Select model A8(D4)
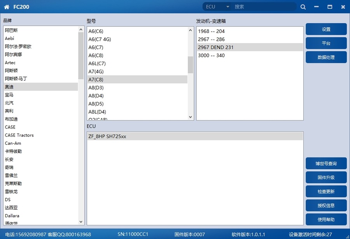This screenshot has width=350, height=239. (138, 95)
